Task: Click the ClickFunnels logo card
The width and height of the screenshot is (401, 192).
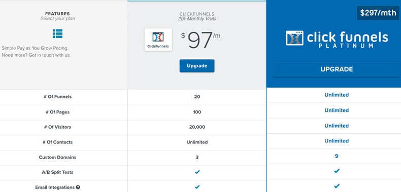Action: coord(158,40)
